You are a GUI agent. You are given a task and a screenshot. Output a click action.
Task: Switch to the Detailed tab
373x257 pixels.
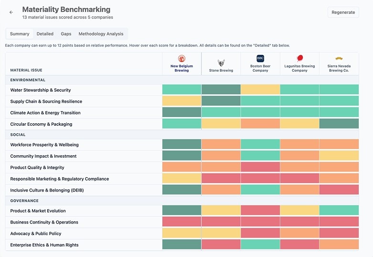coord(45,34)
